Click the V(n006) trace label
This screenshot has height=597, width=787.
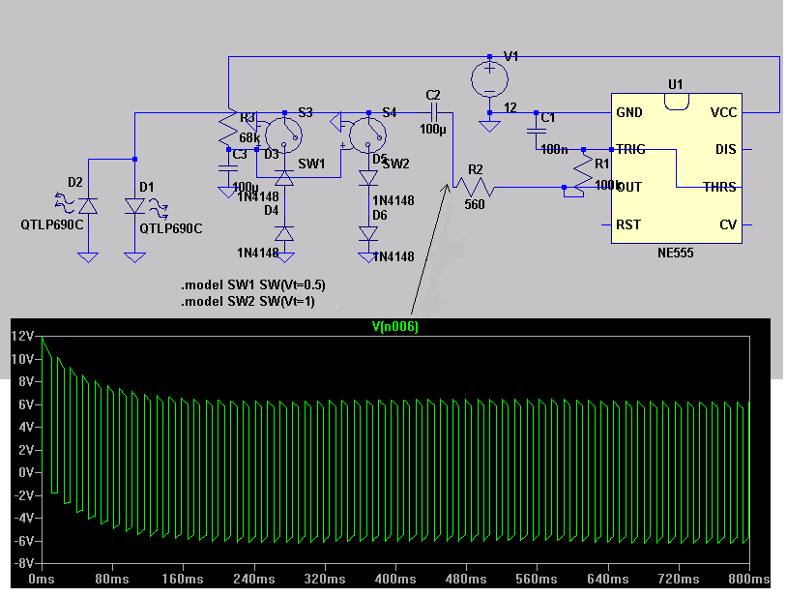coord(395,327)
